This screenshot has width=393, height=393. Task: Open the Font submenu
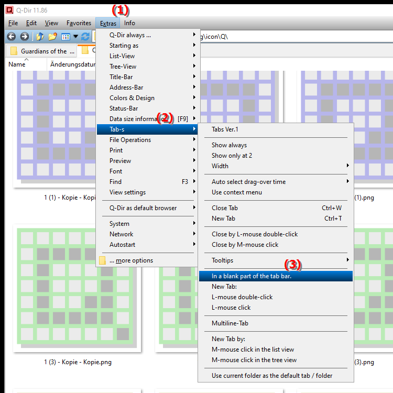point(147,171)
